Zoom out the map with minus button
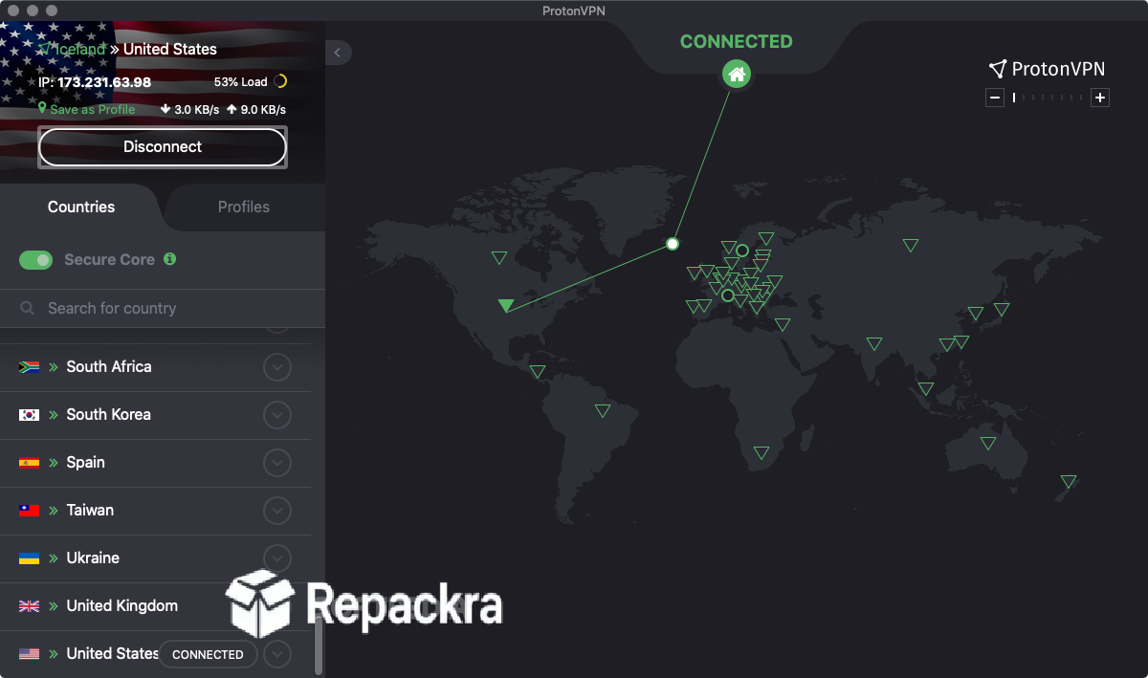Screen dimensions: 1148x678 point(995,98)
